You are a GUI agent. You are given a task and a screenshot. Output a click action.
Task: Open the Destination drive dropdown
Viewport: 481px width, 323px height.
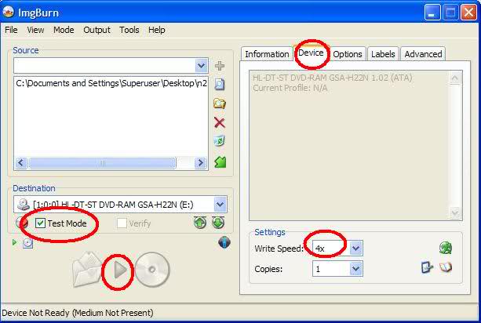[x=220, y=205]
